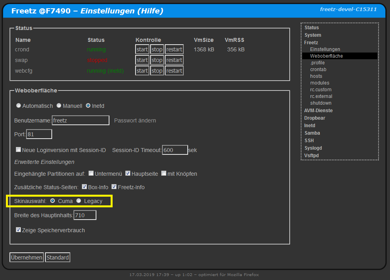Open the Passwort ändern link

[135, 120]
